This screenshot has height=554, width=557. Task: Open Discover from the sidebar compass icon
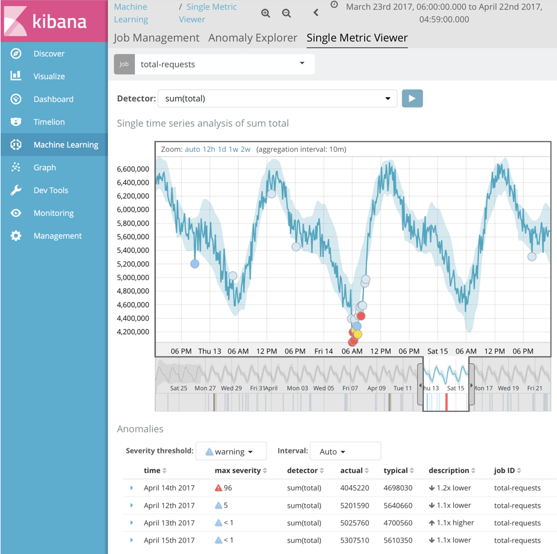point(16,54)
